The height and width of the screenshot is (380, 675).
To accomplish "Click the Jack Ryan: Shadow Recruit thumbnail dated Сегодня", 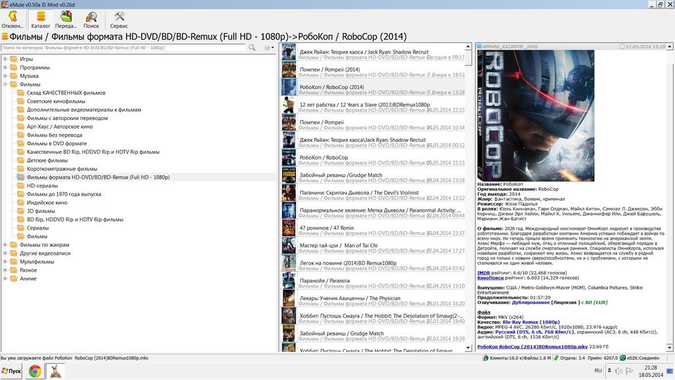I will click(x=289, y=52).
